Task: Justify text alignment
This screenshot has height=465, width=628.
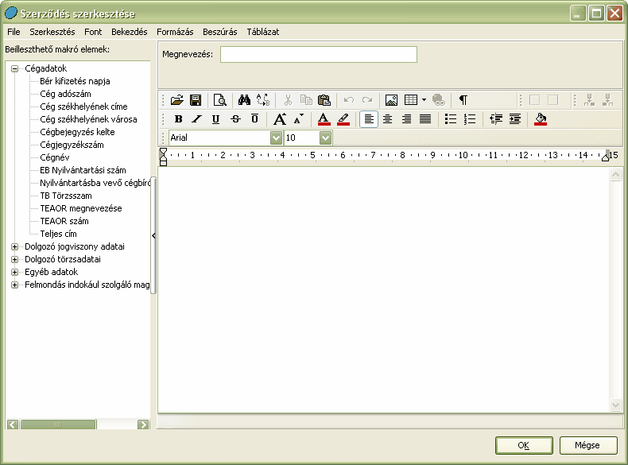Action: click(x=425, y=119)
